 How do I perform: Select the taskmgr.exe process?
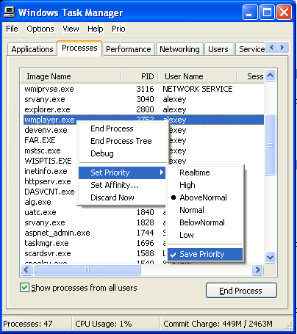(x=95, y=243)
